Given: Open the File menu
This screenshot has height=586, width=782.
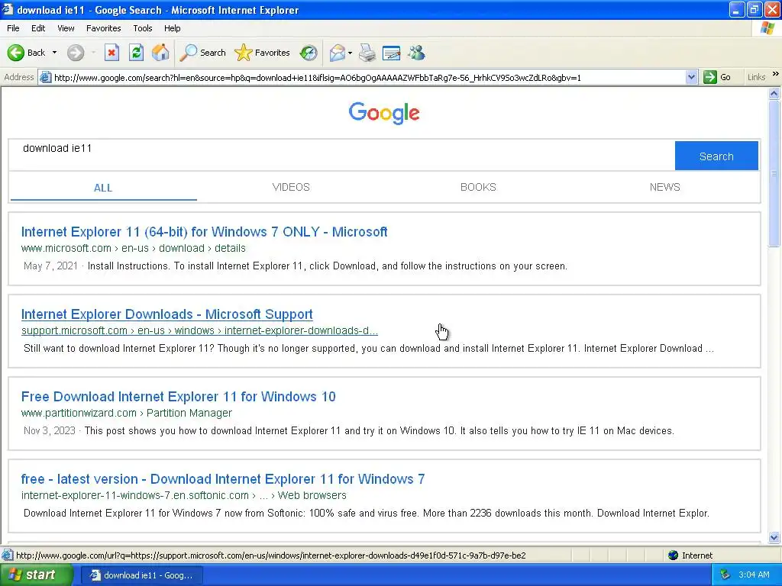Looking at the screenshot, I should [13, 28].
